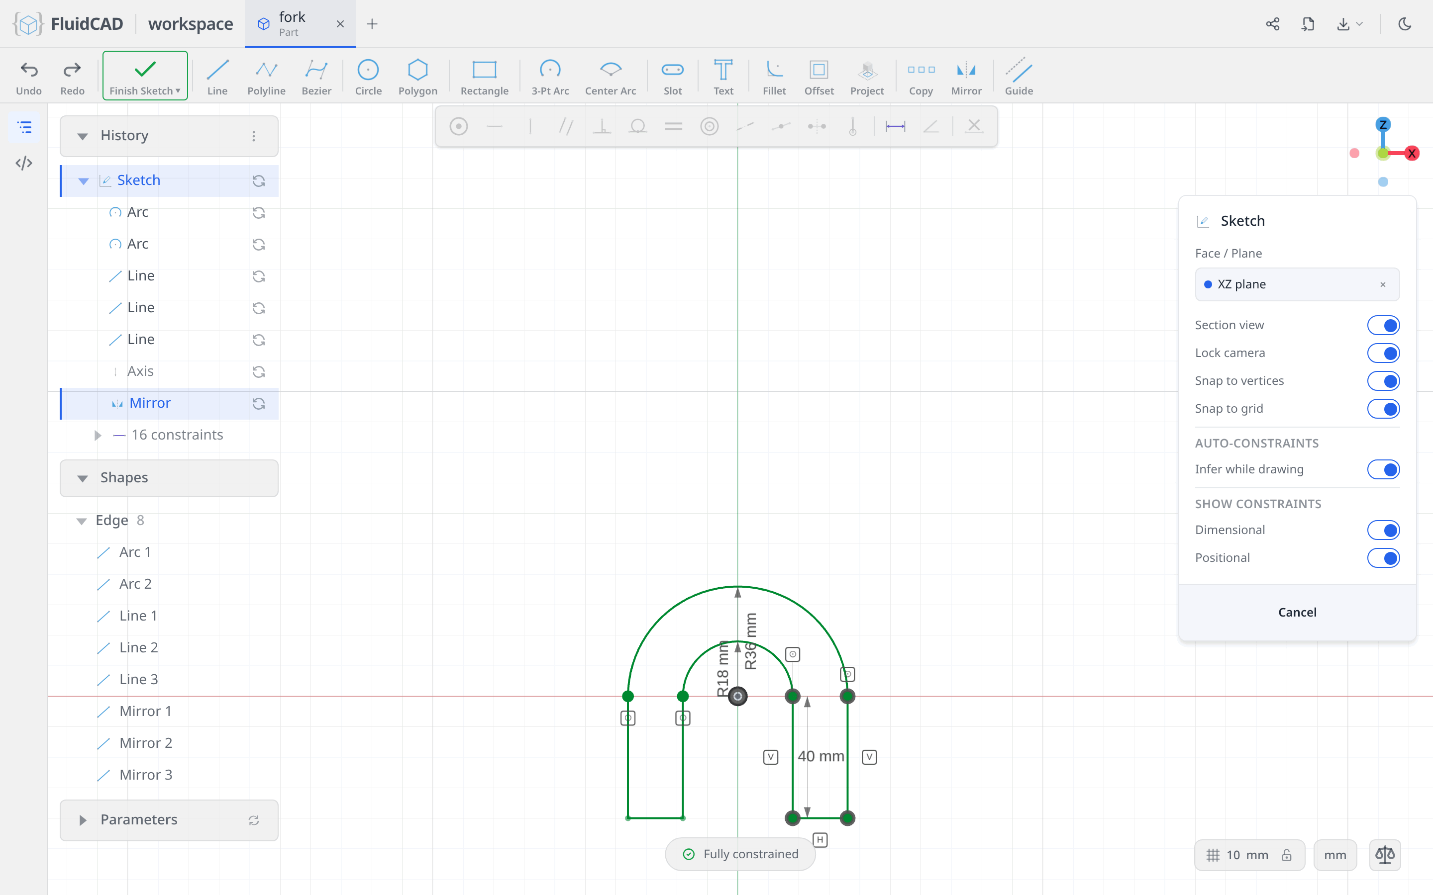Image resolution: width=1433 pixels, height=895 pixels.
Task: Collapse the Edge group
Action: coord(82,521)
